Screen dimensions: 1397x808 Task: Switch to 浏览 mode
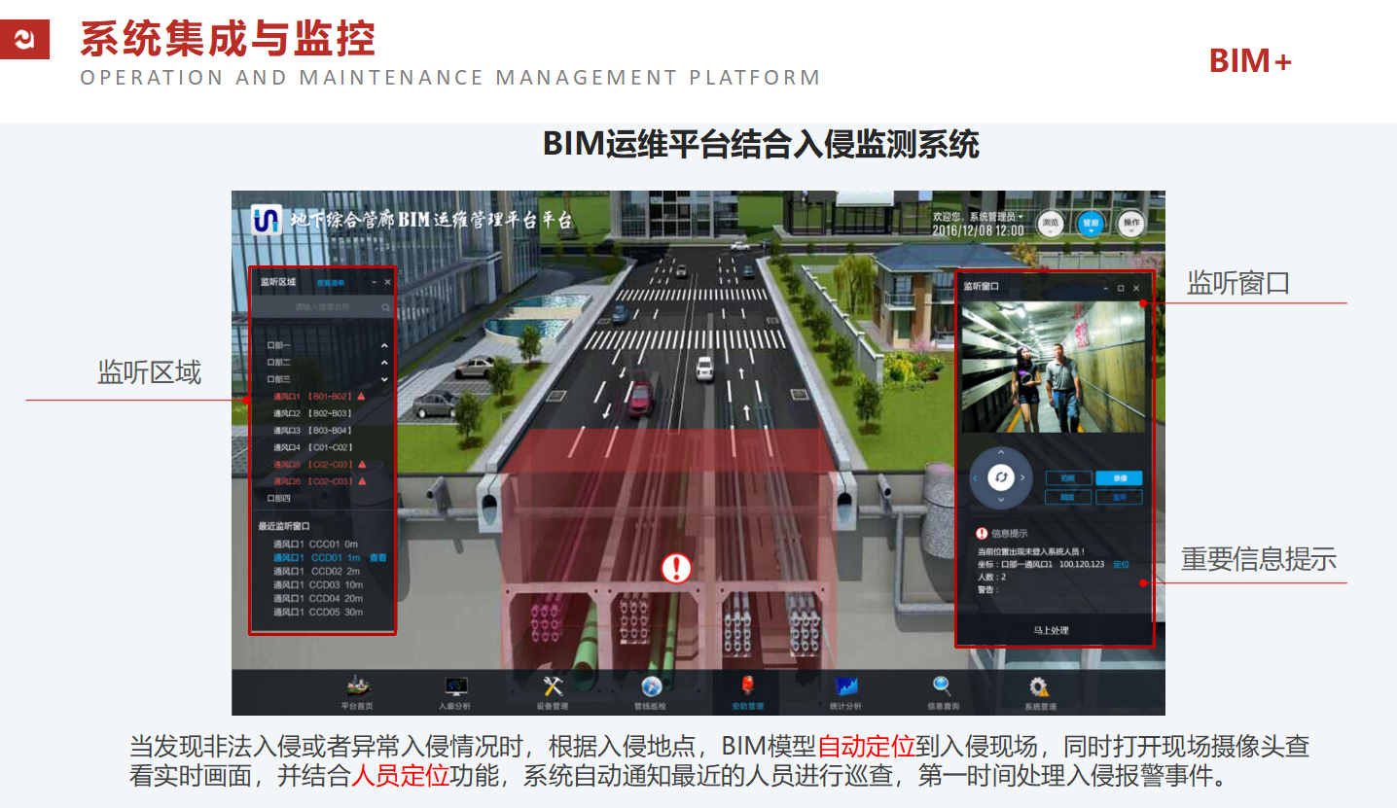1049,224
